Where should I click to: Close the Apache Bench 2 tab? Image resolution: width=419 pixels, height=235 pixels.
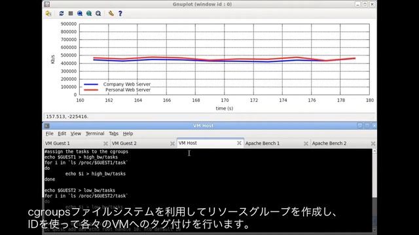point(373,144)
